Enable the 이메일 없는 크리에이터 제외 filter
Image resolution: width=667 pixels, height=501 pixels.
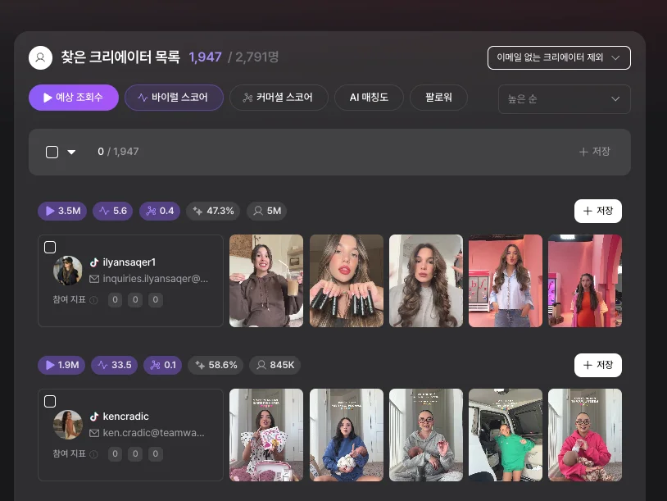(x=559, y=57)
